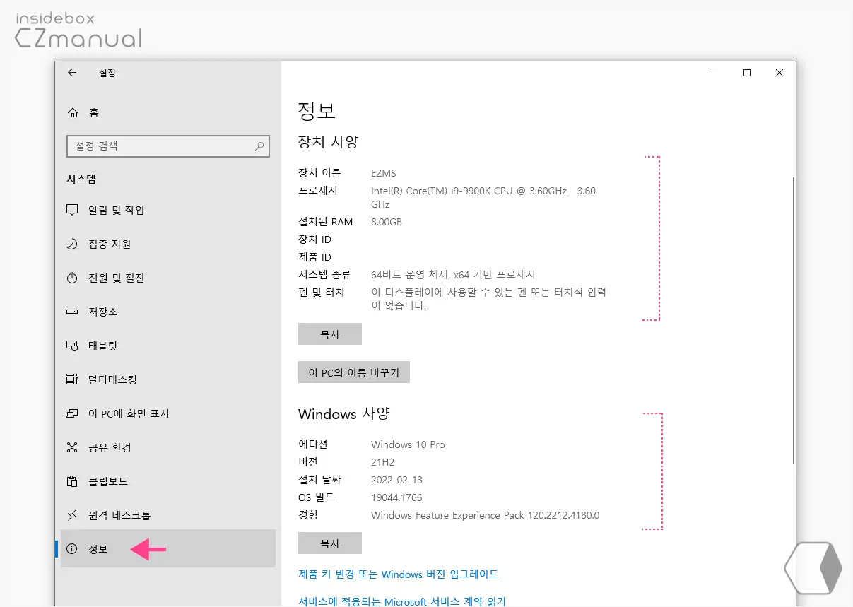
Task: Click the 태블릿 tablet icon
Action: pyautogui.click(x=72, y=346)
